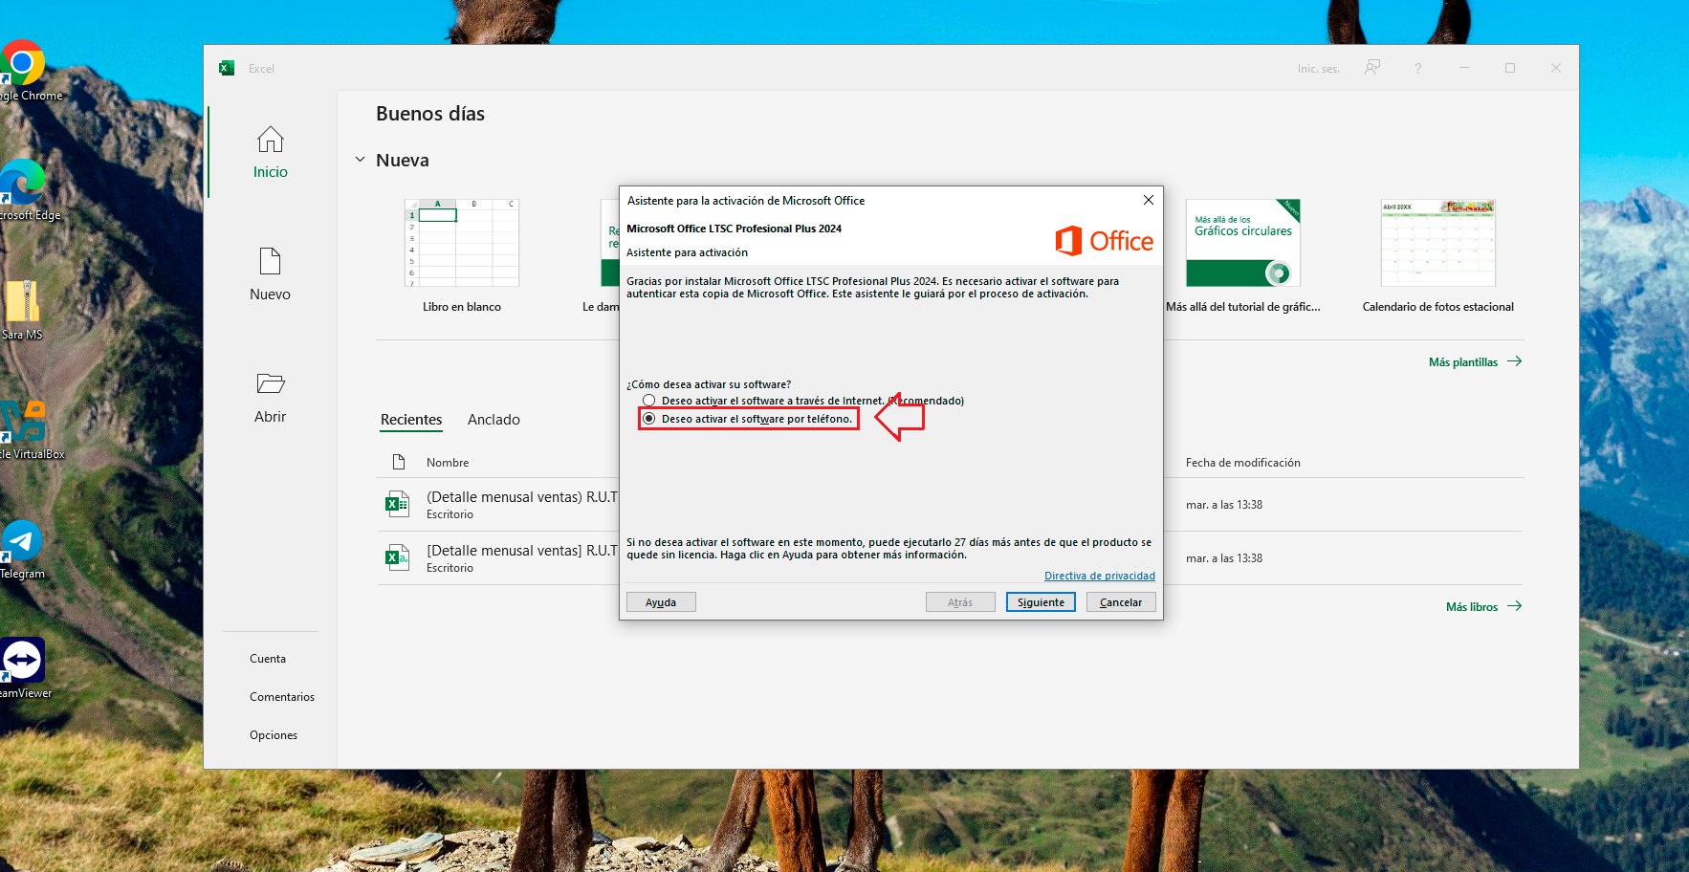Choose the Libro en blanco template thumbnail
Screen dimensions: 1689x872
click(462, 243)
